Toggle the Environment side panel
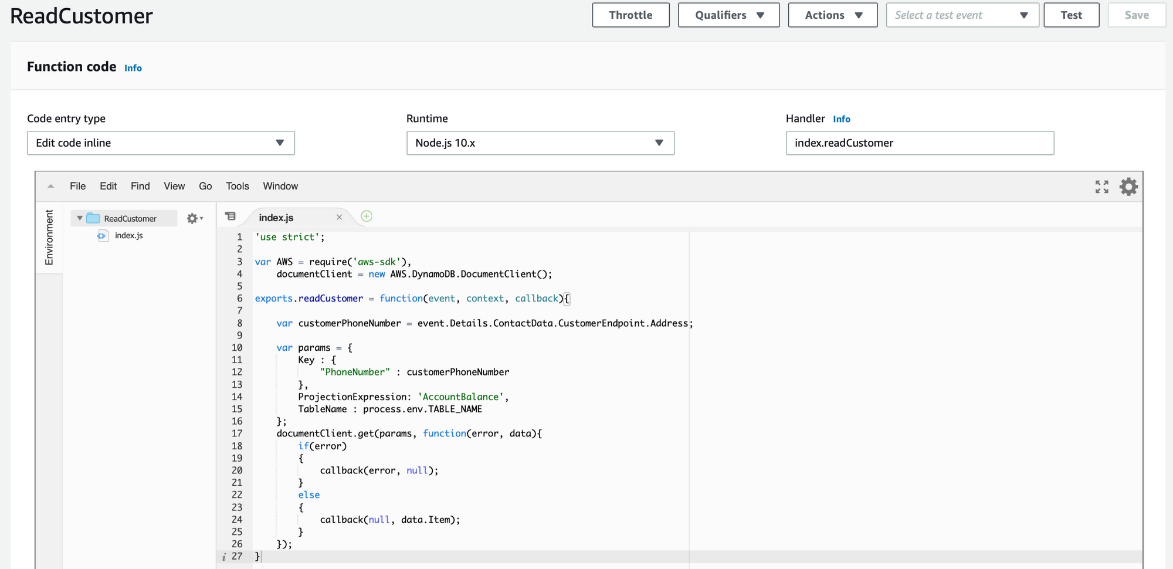The image size is (1173, 569). tap(49, 237)
